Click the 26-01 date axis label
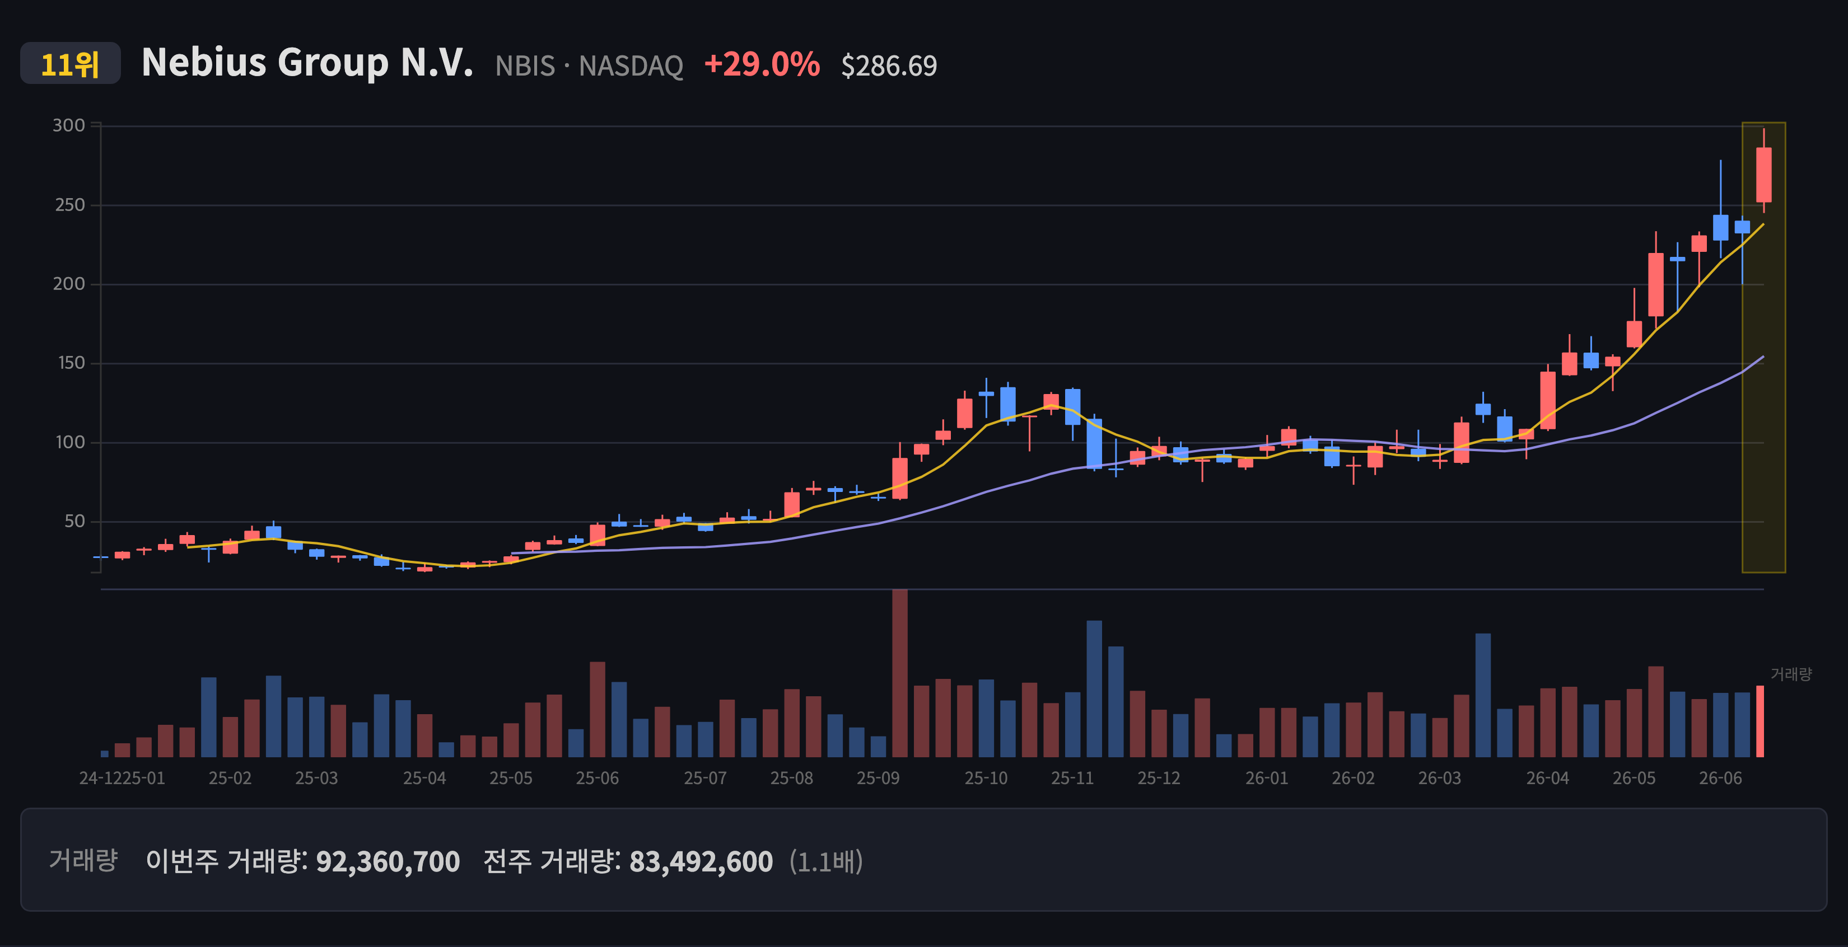This screenshot has height=947, width=1848. 1267,778
